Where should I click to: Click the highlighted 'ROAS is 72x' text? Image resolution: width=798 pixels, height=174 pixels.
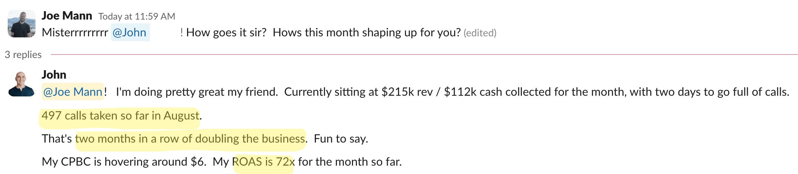pyautogui.click(x=263, y=162)
